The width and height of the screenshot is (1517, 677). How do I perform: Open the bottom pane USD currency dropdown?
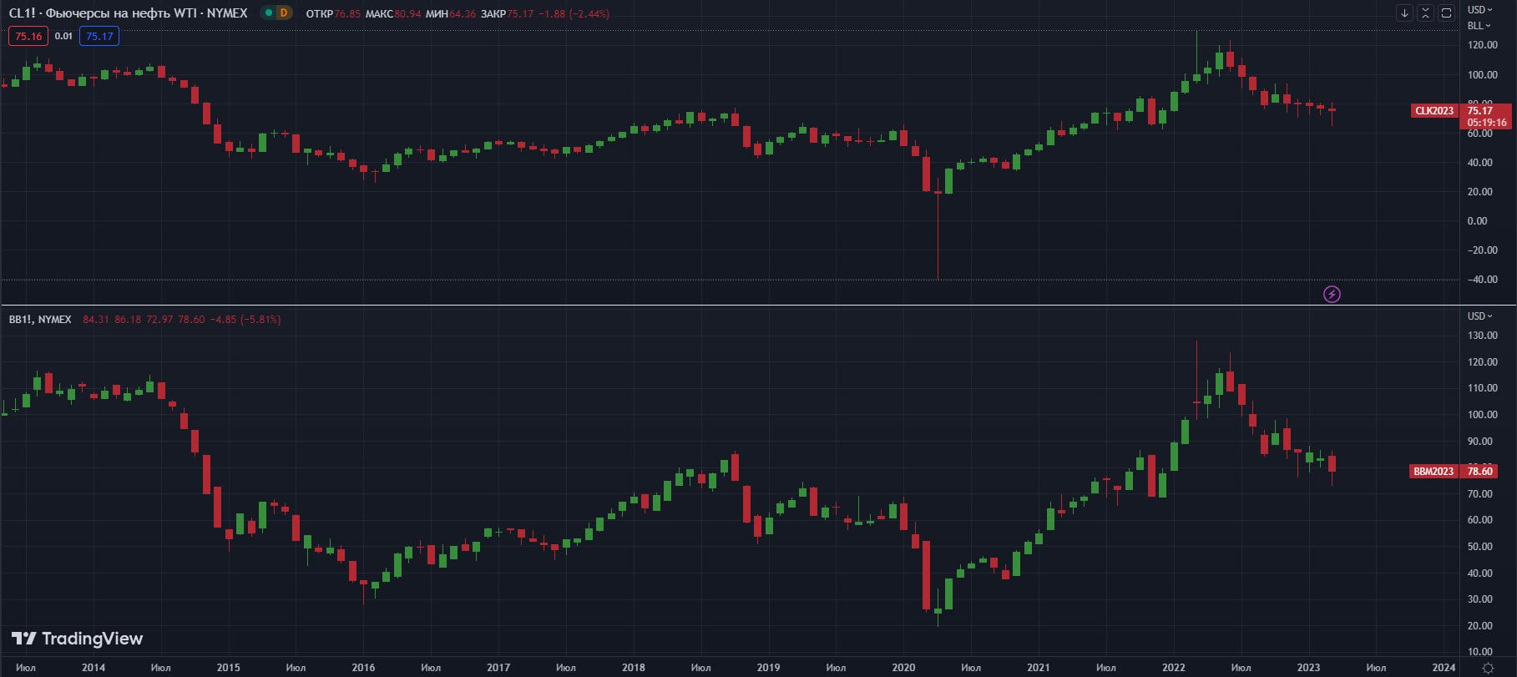pyautogui.click(x=1479, y=316)
